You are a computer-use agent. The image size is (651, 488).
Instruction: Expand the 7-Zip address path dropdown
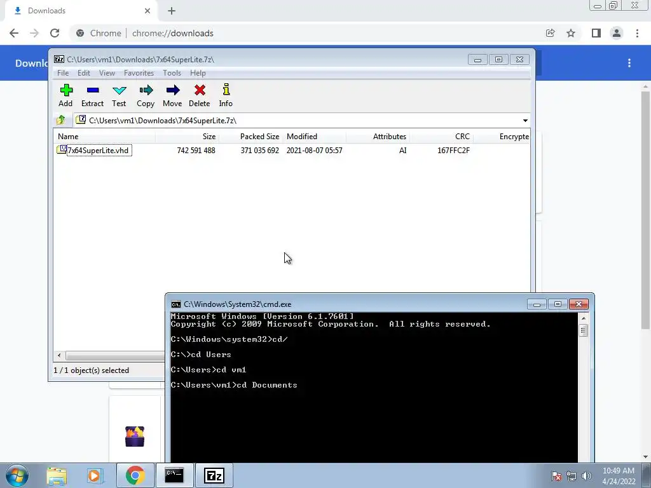click(x=525, y=120)
